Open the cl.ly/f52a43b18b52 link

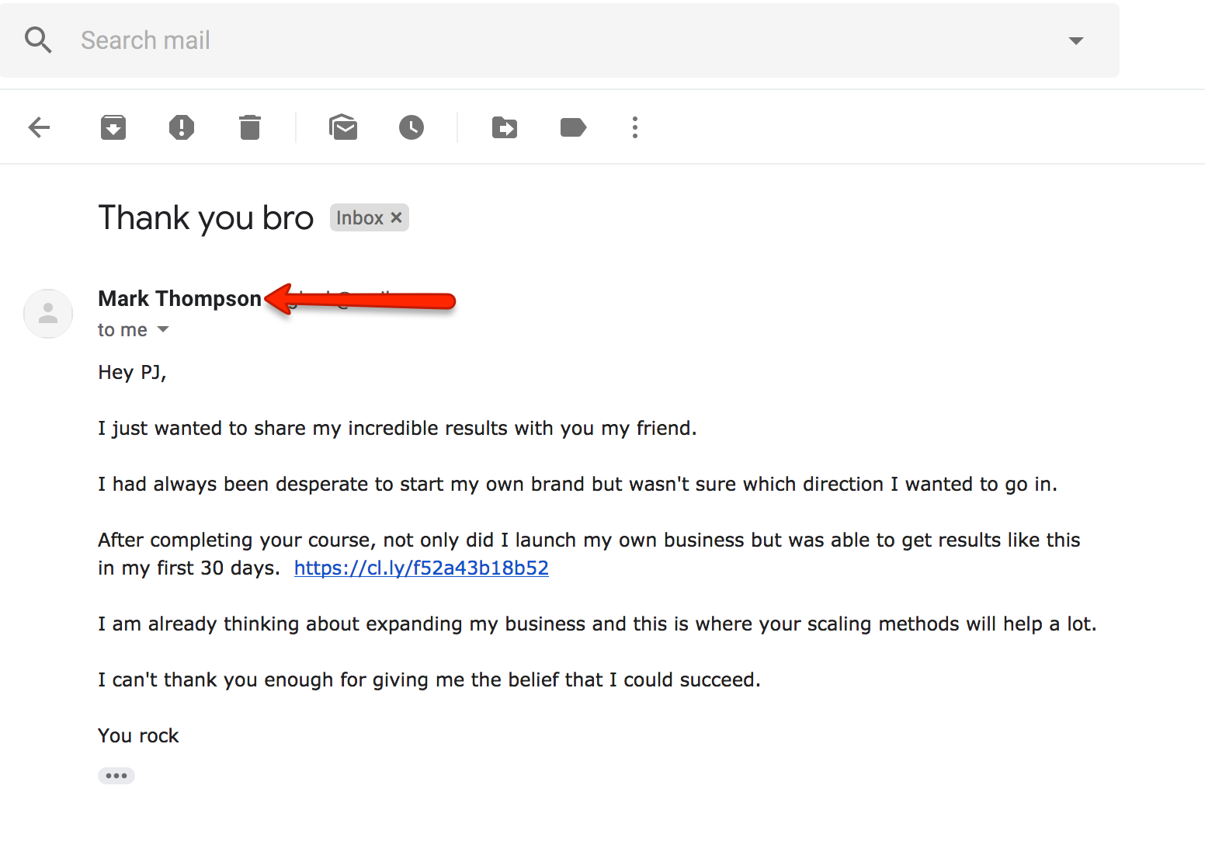pyautogui.click(x=422, y=568)
